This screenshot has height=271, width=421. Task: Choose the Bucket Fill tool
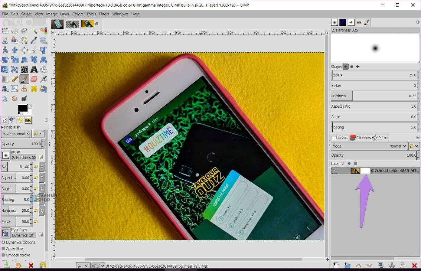pyautogui.click(x=44, y=69)
